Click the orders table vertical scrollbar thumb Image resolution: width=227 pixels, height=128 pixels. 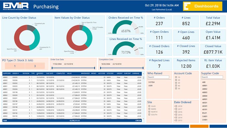tap(143, 78)
